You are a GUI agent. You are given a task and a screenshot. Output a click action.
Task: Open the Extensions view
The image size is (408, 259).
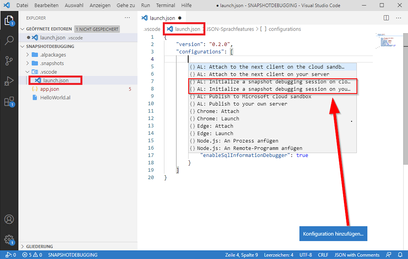pyautogui.click(x=9, y=102)
